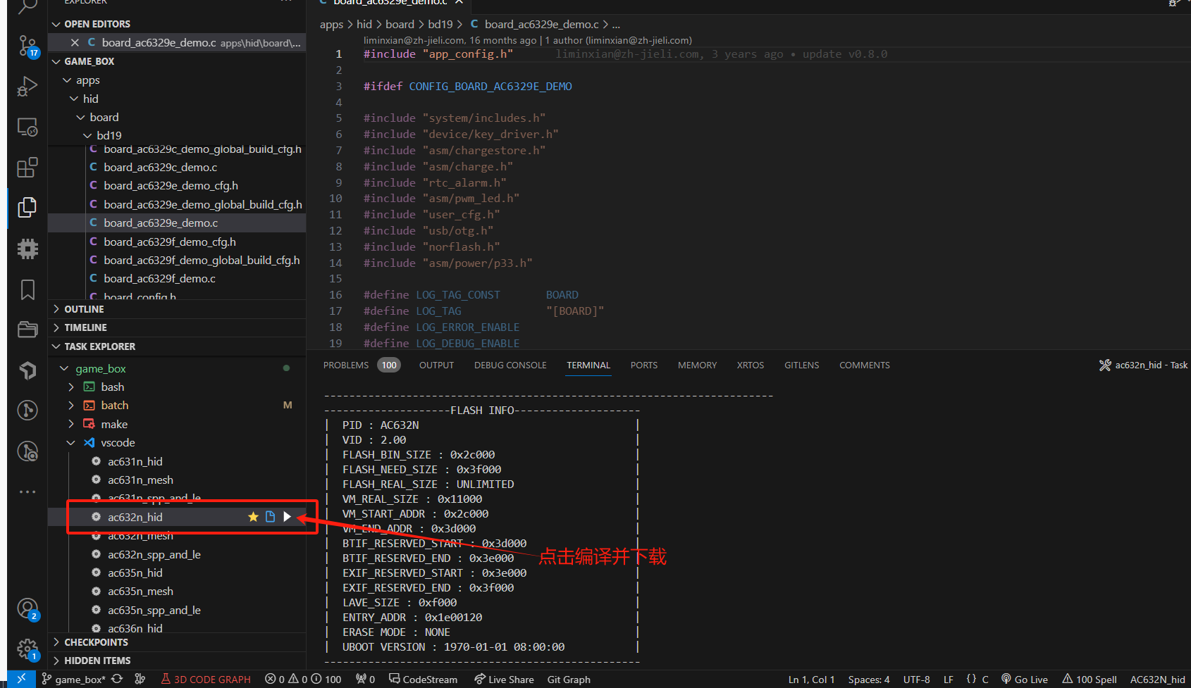Open file icon for ac632n_hid task

click(x=270, y=517)
